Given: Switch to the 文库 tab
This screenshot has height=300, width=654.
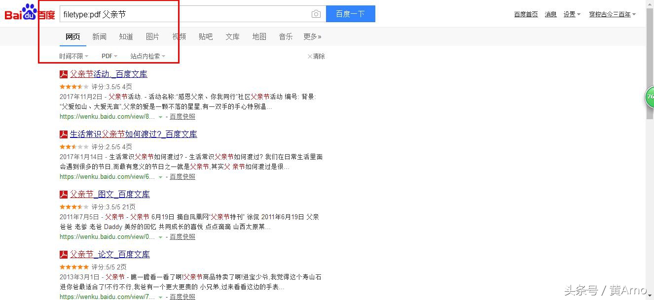Looking at the screenshot, I should (x=232, y=36).
